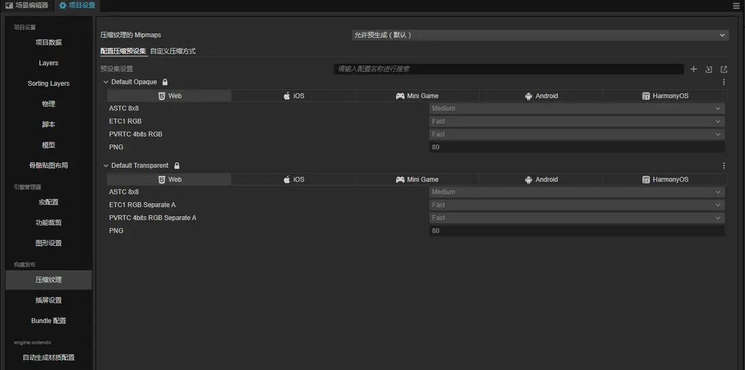Open 功能裁剪 in the sidebar
Image resolution: width=745 pixels, height=370 pixels.
pos(48,222)
